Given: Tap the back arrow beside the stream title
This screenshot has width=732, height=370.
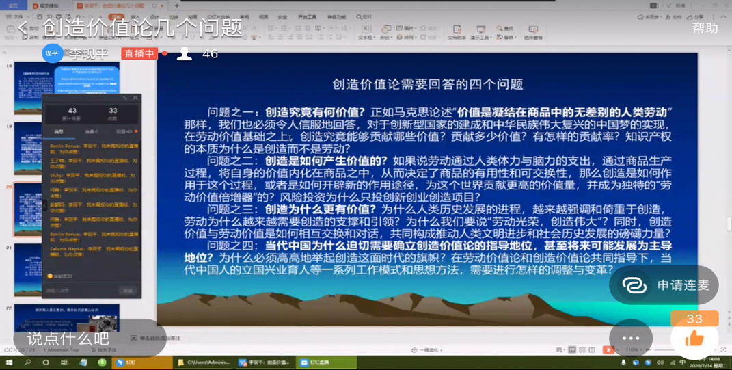Looking at the screenshot, I should [23, 28].
